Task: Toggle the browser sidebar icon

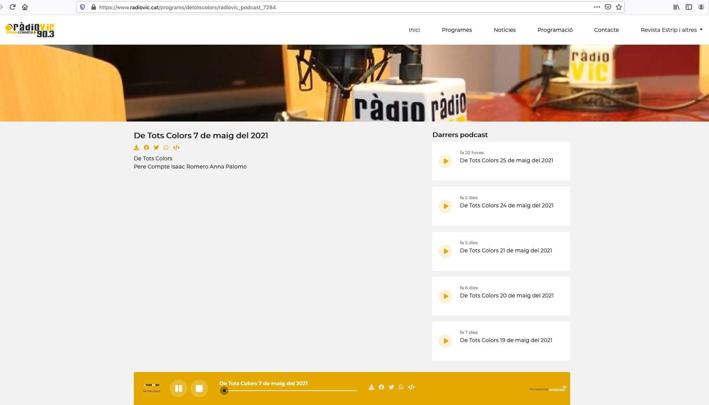Action: coord(689,7)
